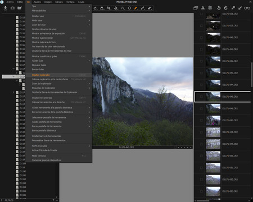This screenshot has width=253, height=202.
Task: Open Añadir Guía submenu
Action: click(x=59, y=61)
